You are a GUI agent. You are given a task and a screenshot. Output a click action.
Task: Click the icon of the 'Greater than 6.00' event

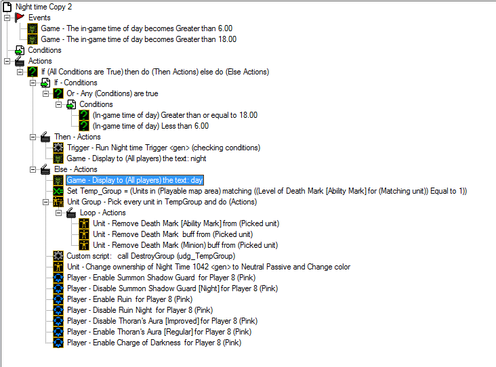33,28
